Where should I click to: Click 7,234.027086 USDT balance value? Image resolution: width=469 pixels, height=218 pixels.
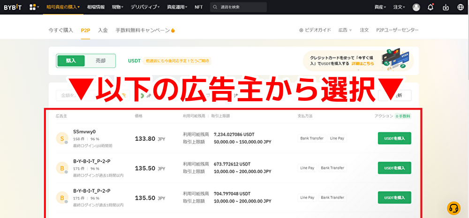(234, 135)
